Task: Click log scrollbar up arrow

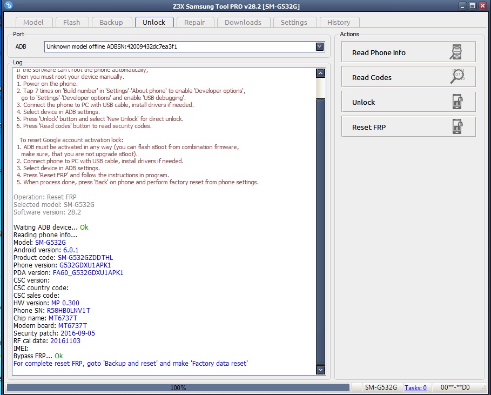Action: [x=320, y=73]
